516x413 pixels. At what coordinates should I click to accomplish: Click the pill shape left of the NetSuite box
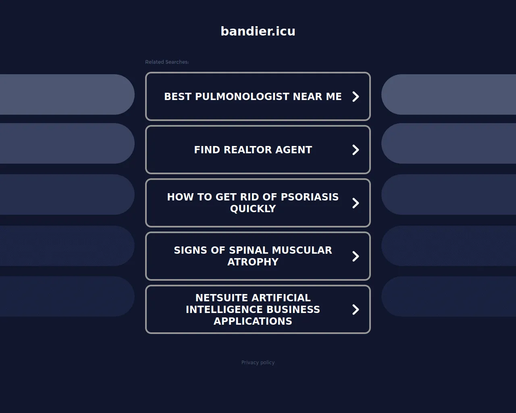[x=67, y=296]
